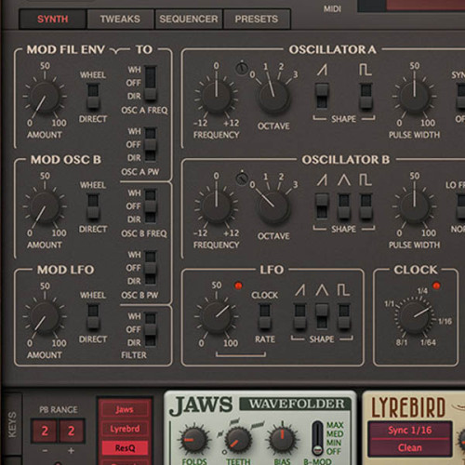Toggle Oscillator B triangle shape switch
The width and height of the screenshot is (465, 465).
[x=344, y=206]
